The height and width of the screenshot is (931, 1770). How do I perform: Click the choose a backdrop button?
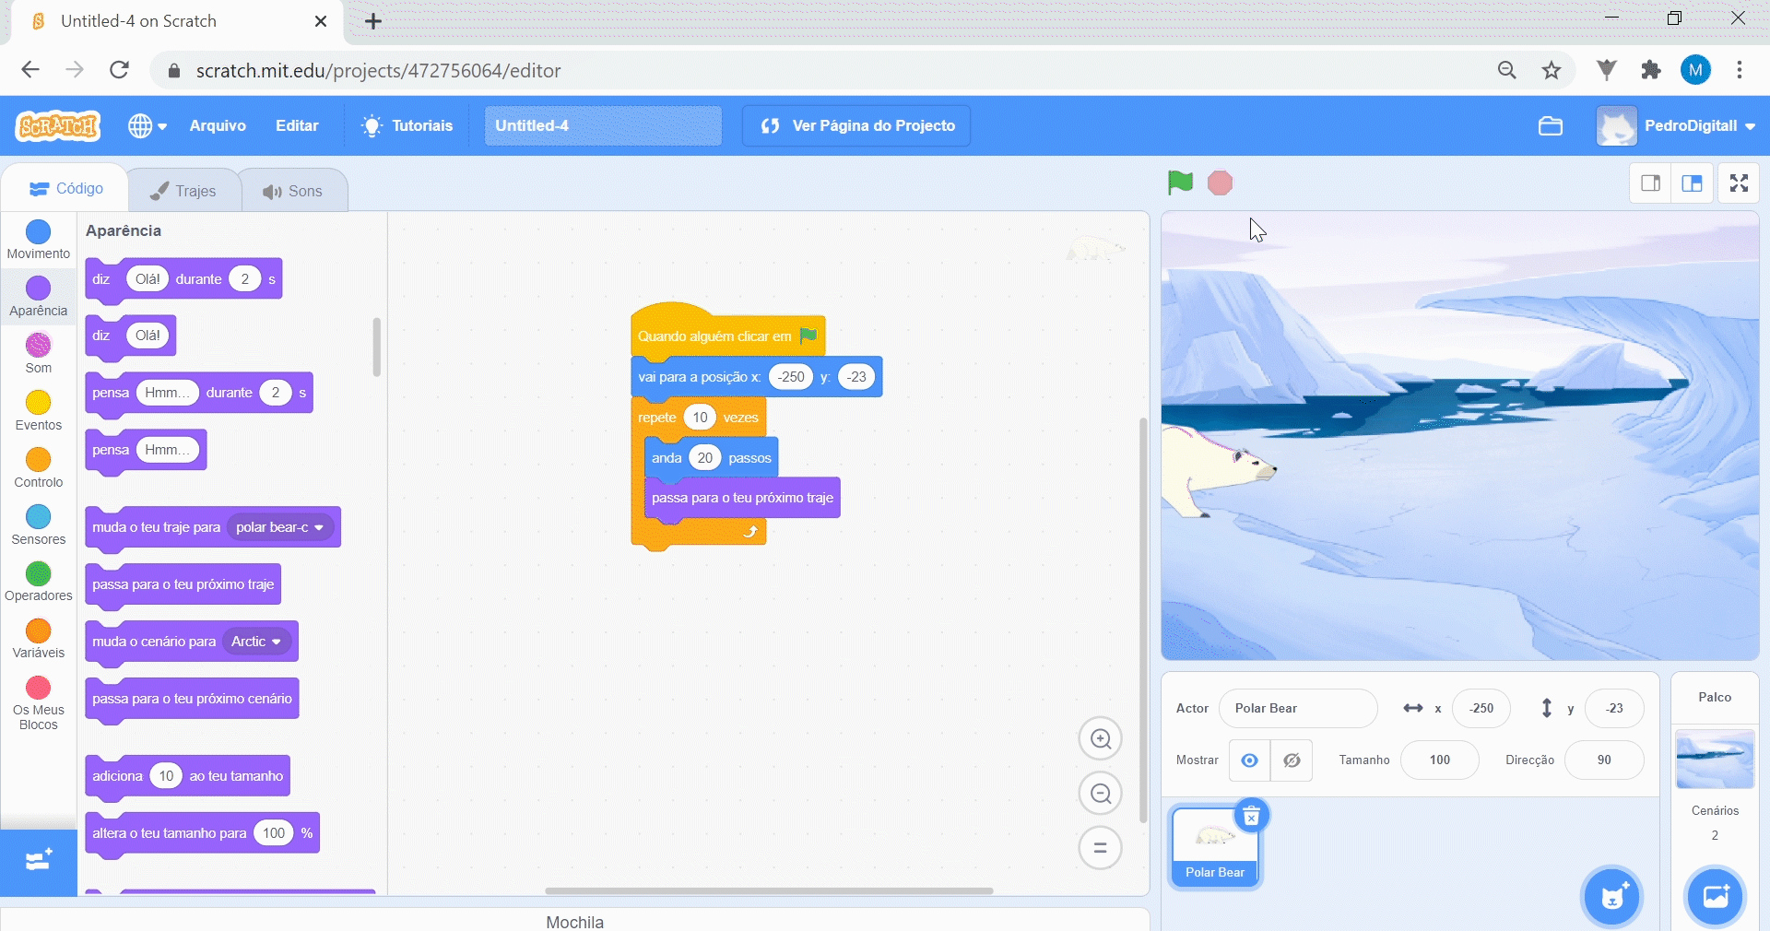pos(1716,895)
